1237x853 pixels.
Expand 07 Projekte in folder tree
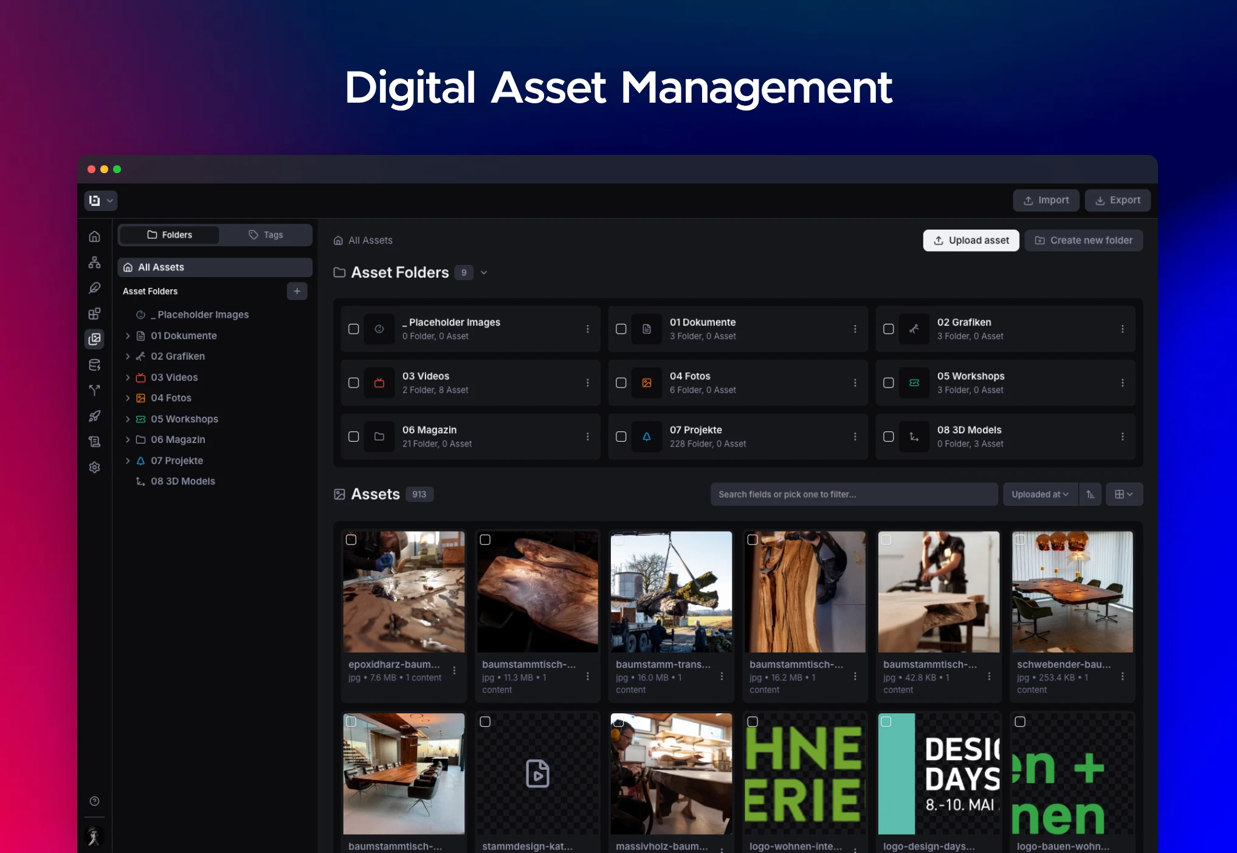(128, 461)
